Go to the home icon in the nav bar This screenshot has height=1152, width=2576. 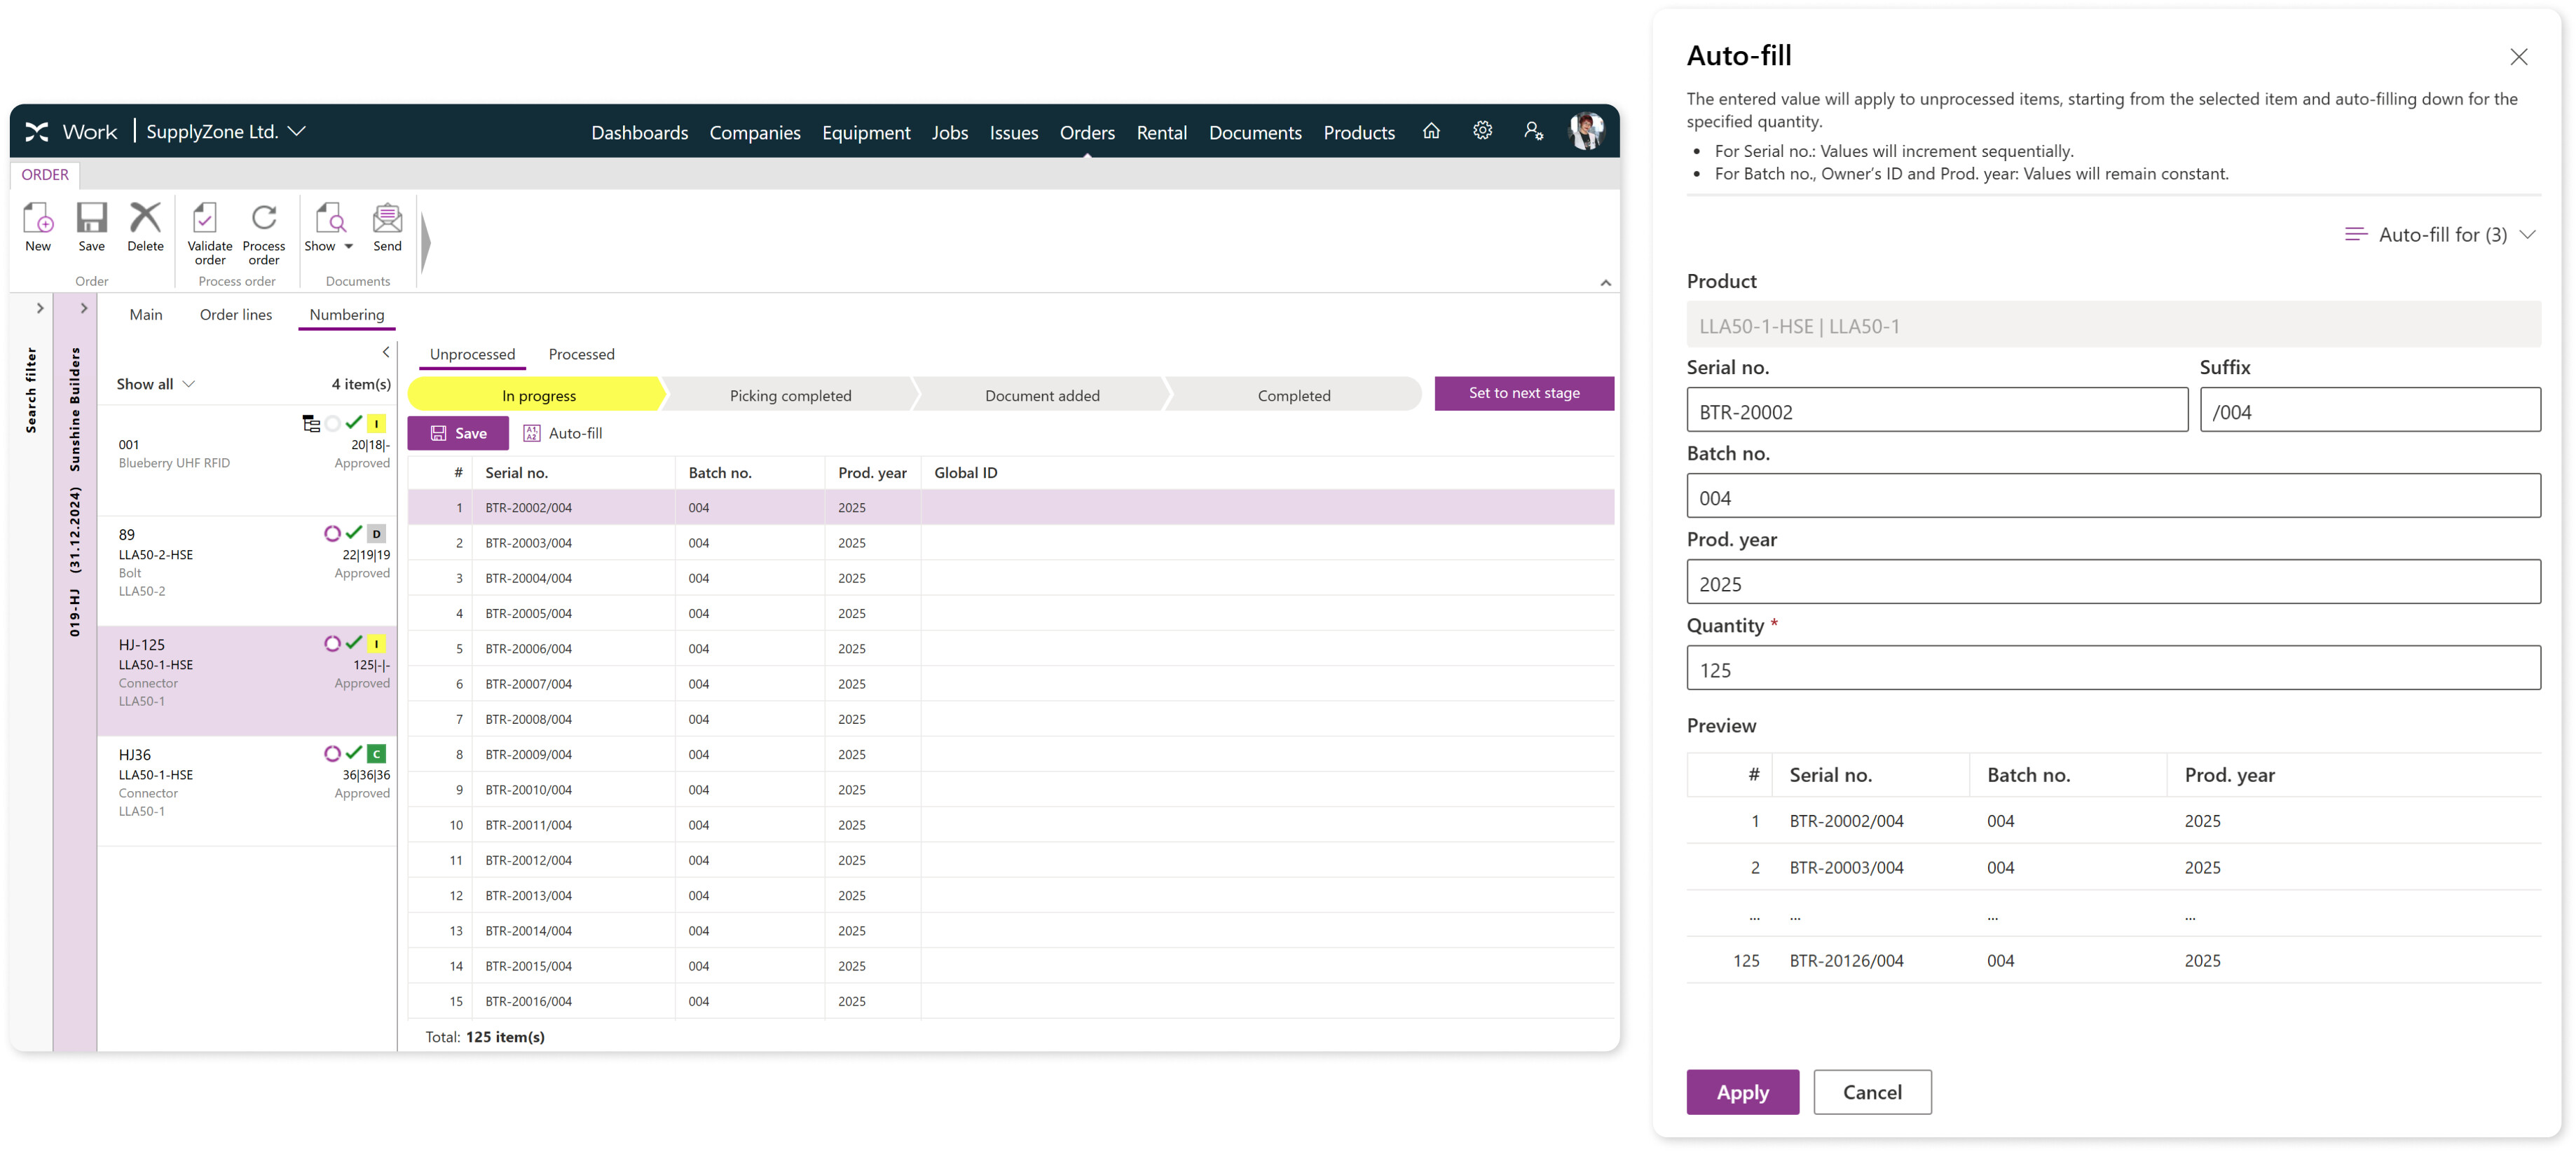pyautogui.click(x=1431, y=131)
